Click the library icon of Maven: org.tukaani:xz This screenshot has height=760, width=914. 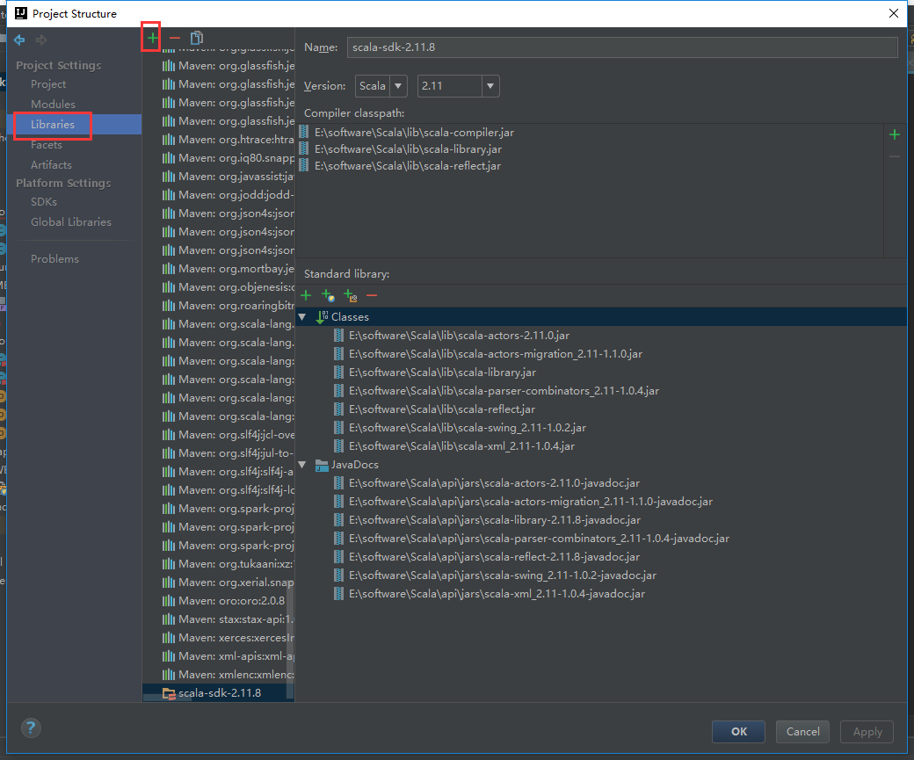(169, 563)
